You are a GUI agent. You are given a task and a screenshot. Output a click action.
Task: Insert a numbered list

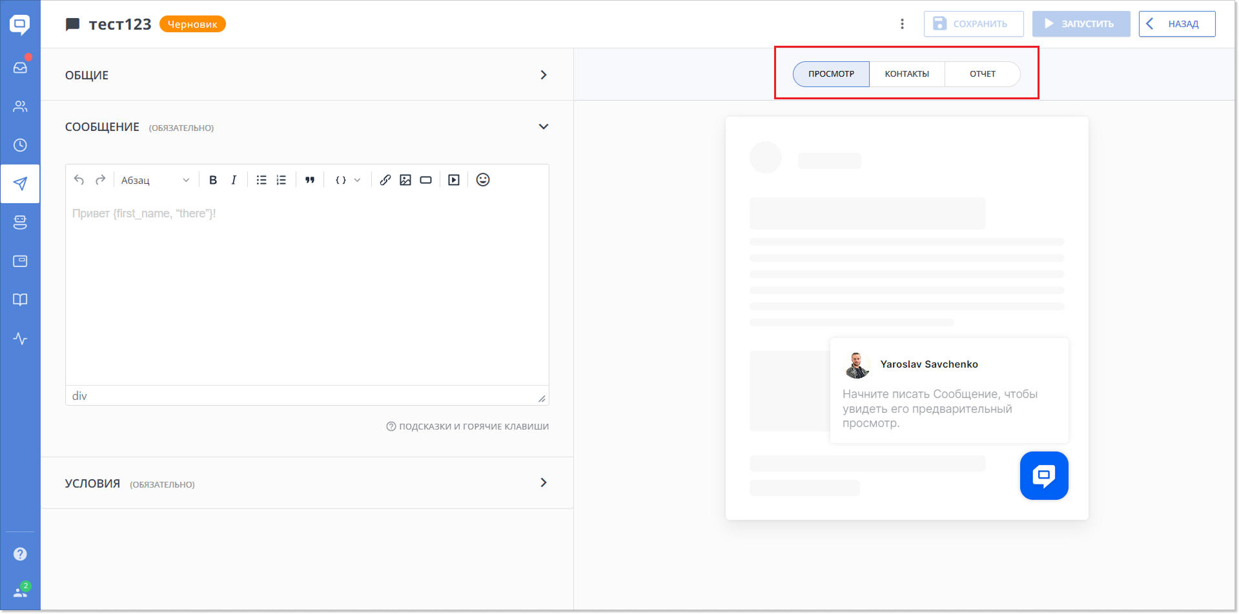pyautogui.click(x=282, y=180)
